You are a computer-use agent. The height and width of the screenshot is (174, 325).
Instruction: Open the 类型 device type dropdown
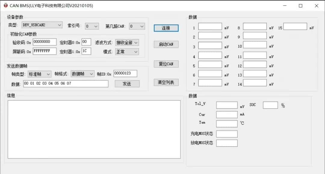[x=42, y=25]
